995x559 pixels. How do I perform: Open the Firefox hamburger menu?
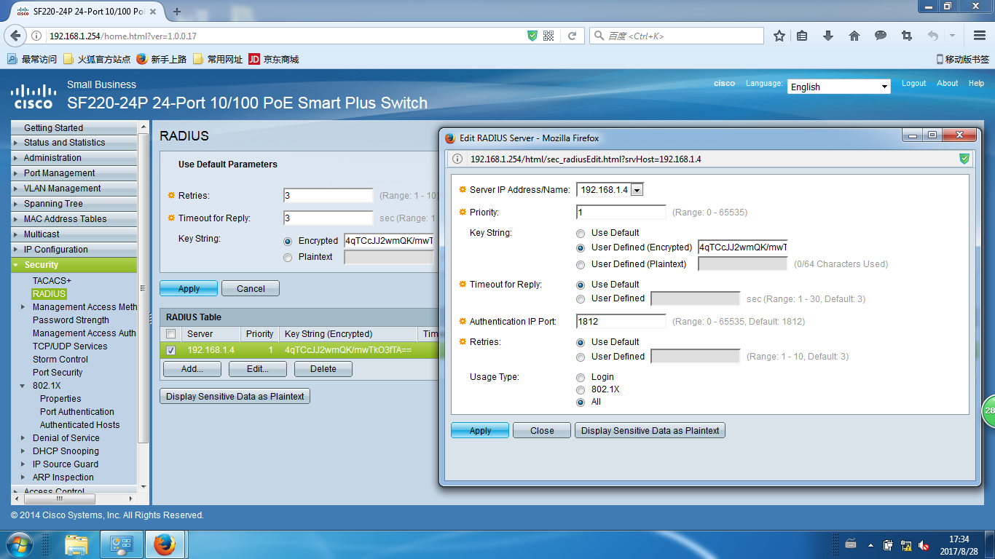point(979,36)
